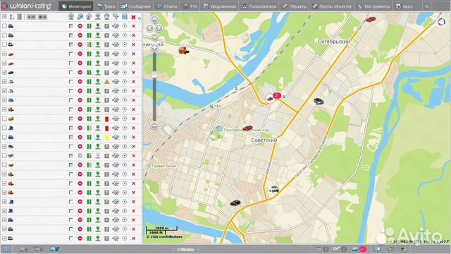Click the zoom slider handle on map
Screen dimensions: 451x254
[154, 75]
